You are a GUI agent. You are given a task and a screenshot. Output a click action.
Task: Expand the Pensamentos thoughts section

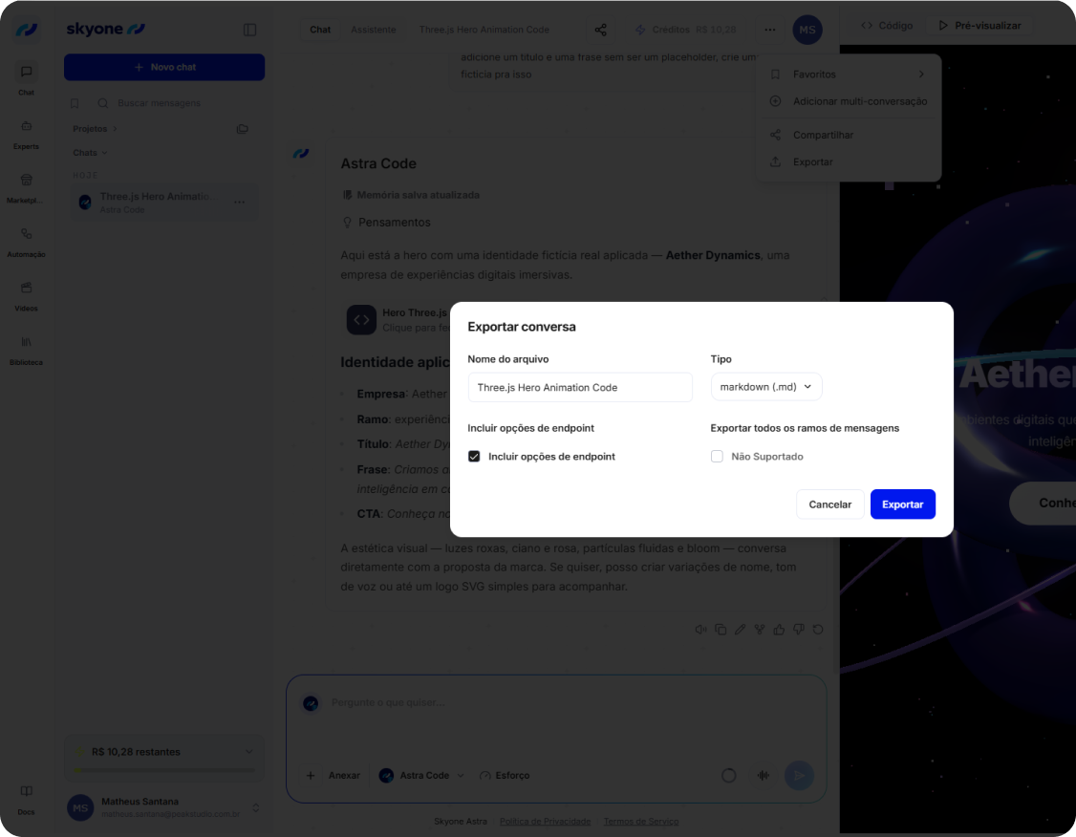[x=386, y=223]
